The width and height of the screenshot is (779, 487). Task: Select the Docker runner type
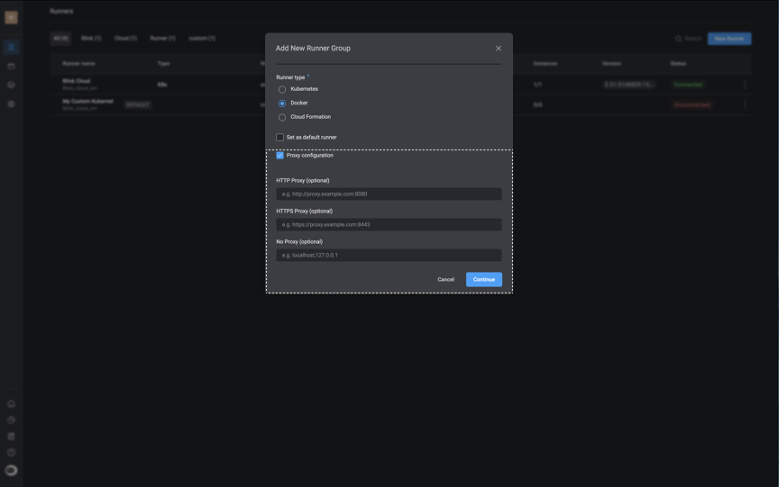[282, 104]
